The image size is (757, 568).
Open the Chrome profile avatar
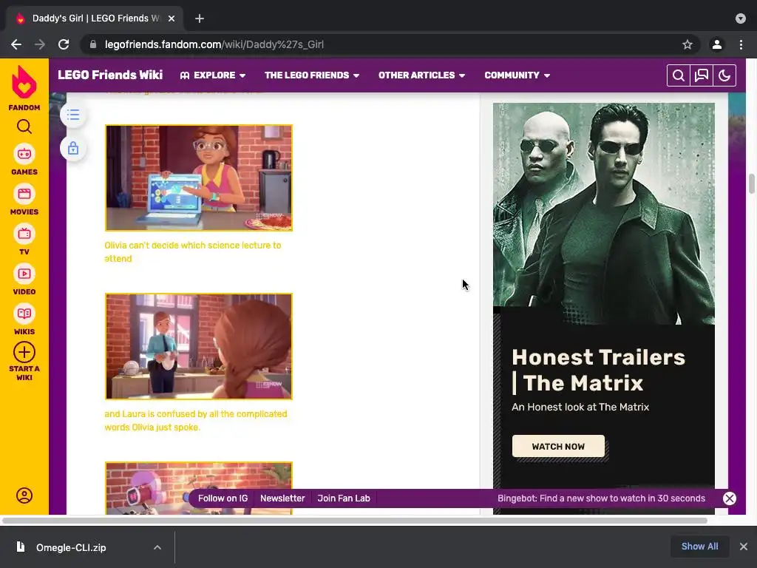(717, 44)
